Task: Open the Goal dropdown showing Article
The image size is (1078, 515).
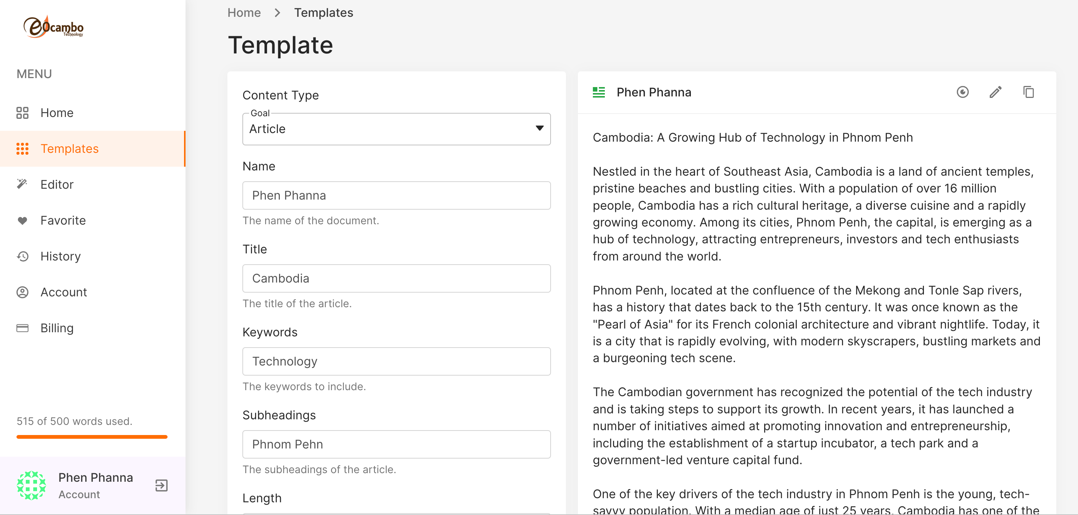Action: tap(389, 129)
